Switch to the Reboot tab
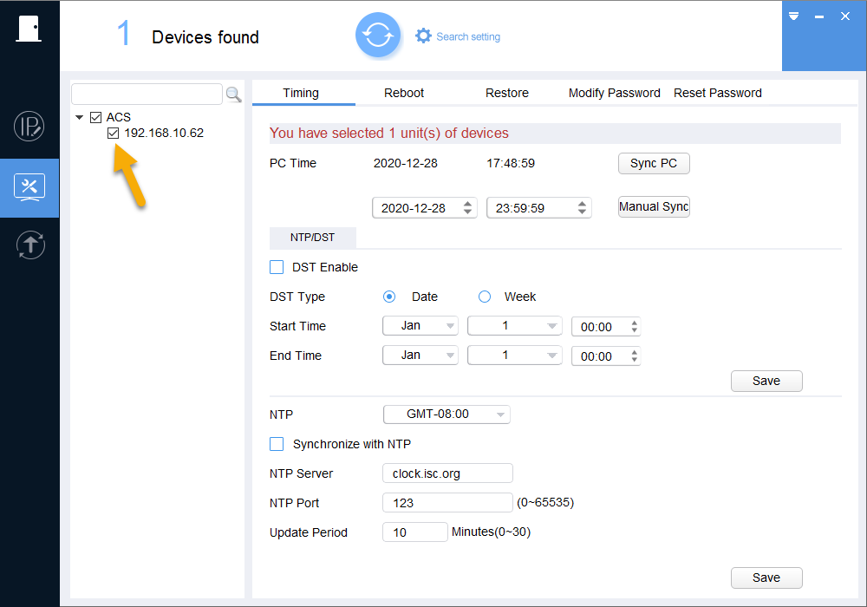This screenshot has width=867, height=607. pos(404,93)
